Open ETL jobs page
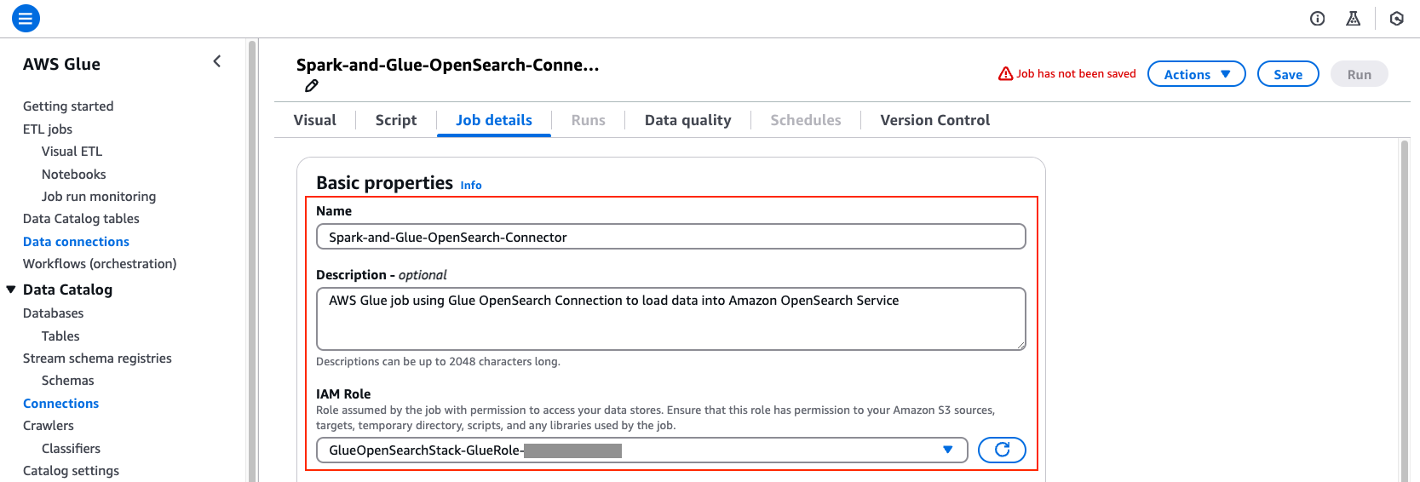1420x482 pixels. 48,129
